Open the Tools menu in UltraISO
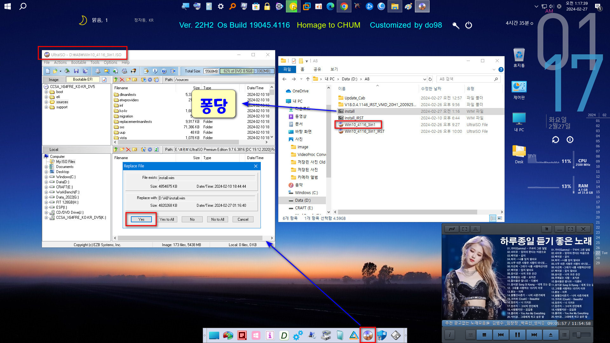 coord(95,63)
